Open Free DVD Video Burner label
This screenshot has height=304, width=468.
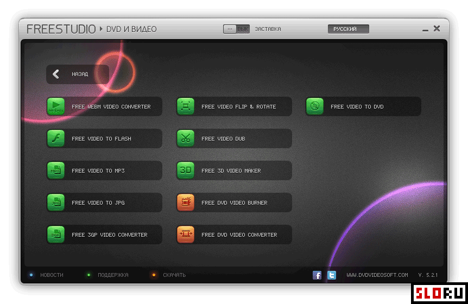click(x=235, y=203)
